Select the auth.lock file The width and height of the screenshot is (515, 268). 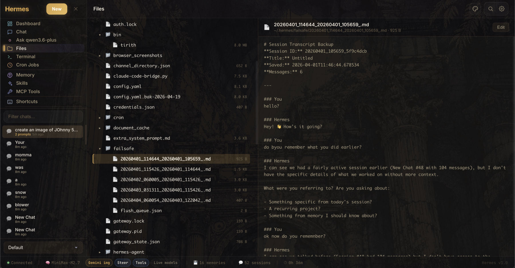pyautogui.click(x=171, y=24)
